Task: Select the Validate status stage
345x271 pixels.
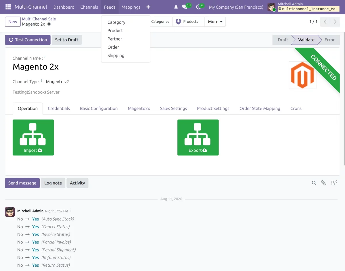Action: pos(306,40)
